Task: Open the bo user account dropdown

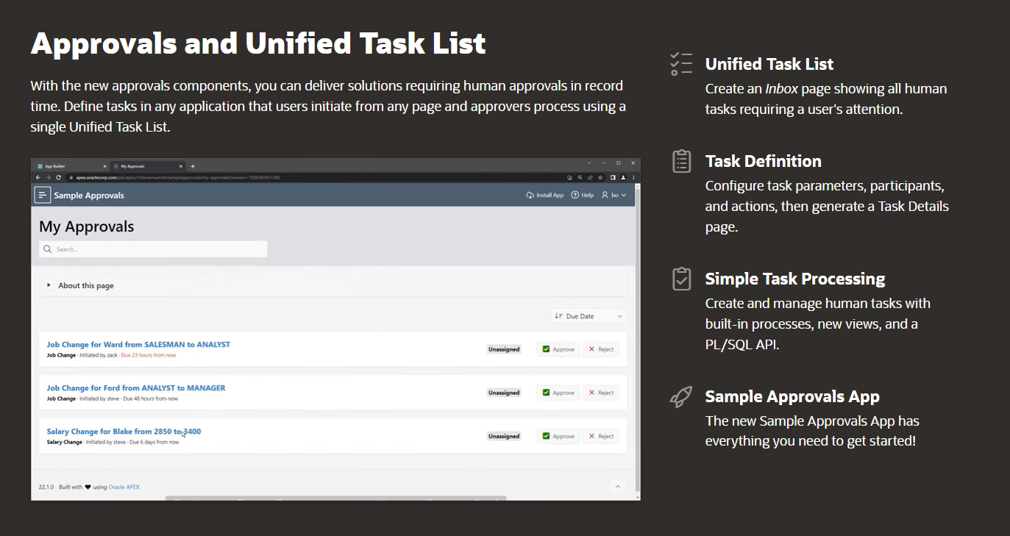Action: coord(614,195)
